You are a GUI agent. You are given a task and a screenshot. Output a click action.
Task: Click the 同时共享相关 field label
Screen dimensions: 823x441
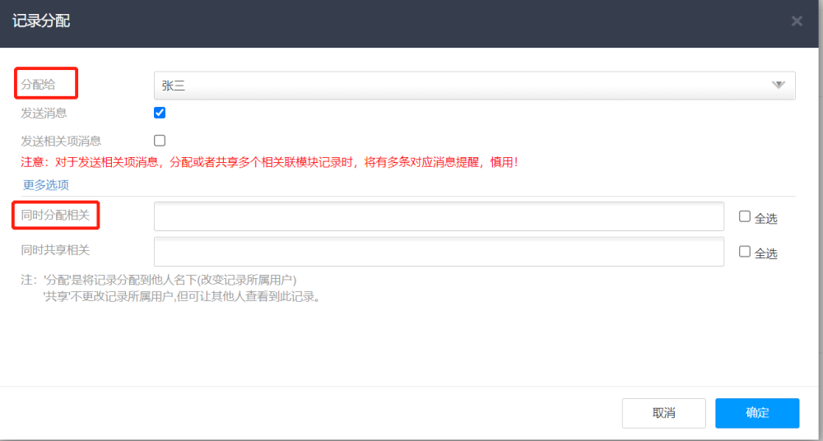tap(55, 250)
